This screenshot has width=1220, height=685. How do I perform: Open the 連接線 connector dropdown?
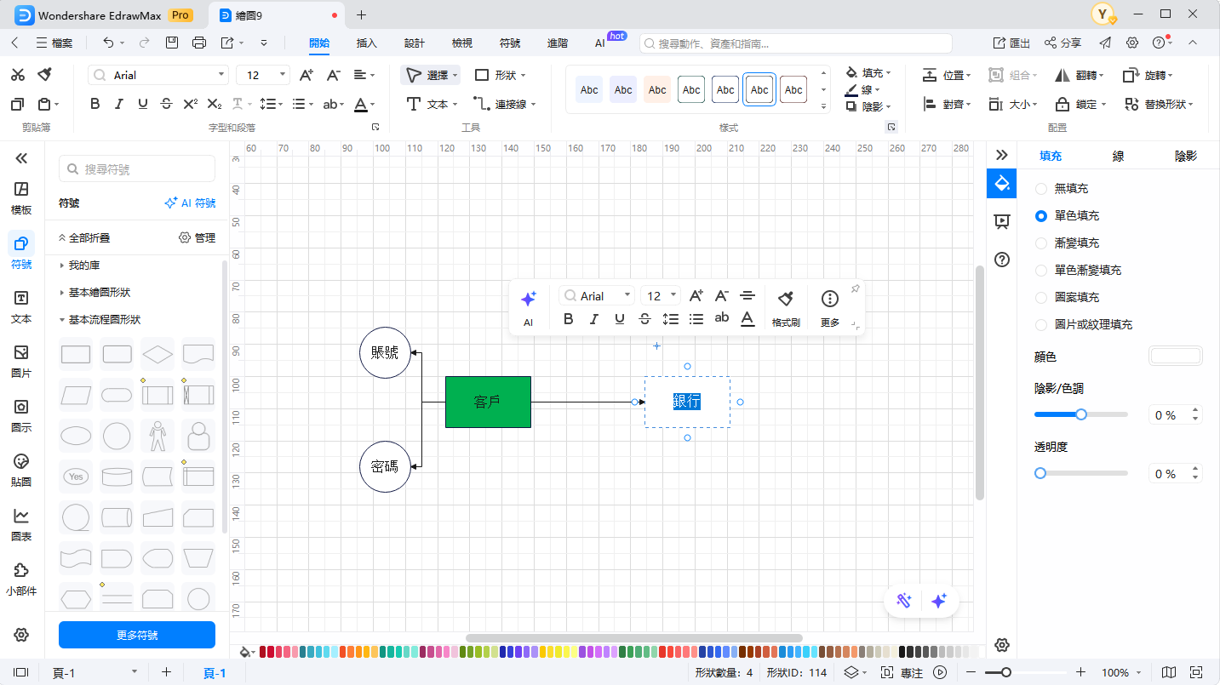(x=506, y=104)
